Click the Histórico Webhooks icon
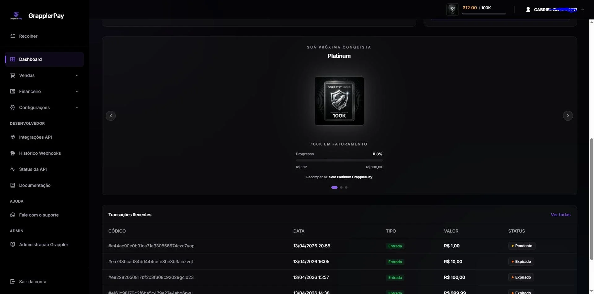The height and width of the screenshot is (294, 594). coord(13,153)
